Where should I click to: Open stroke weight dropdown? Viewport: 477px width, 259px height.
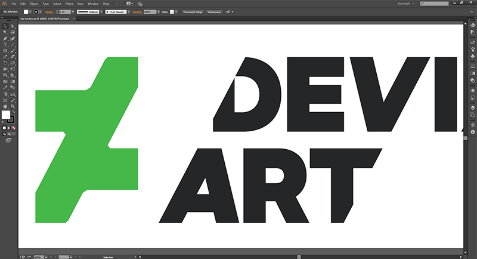coord(73,12)
